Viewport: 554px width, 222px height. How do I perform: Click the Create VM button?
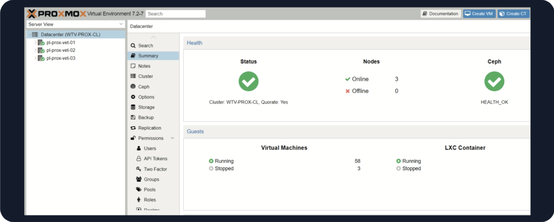(478, 14)
